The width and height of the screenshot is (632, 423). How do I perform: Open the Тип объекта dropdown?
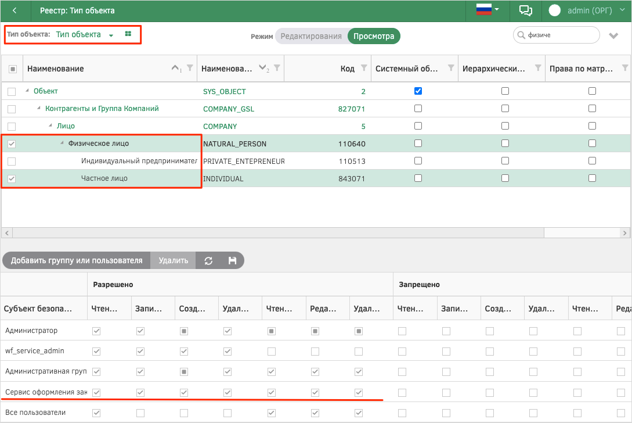click(85, 35)
